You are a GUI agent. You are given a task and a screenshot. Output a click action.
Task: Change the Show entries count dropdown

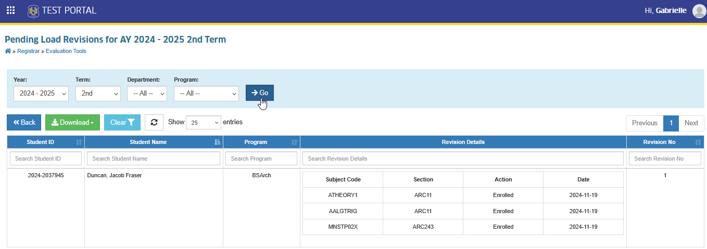pos(204,123)
